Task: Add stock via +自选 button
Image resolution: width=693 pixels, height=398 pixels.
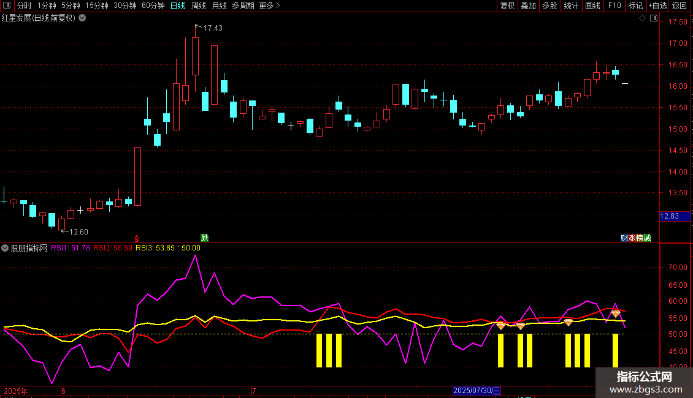Action: coord(657,6)
